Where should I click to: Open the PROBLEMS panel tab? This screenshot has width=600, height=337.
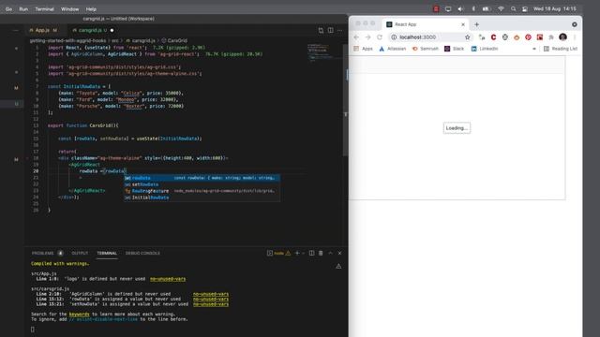(x=42, y=254)
